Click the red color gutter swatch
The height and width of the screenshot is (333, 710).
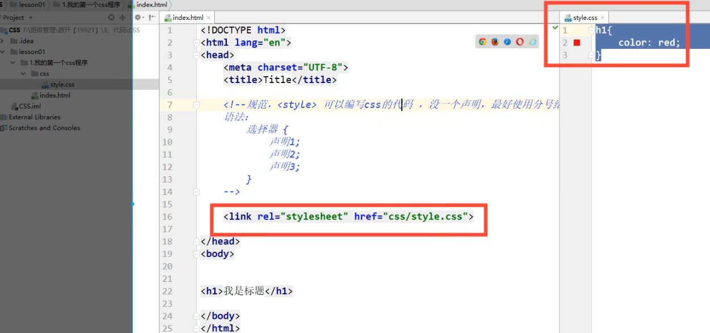[577, 43]
